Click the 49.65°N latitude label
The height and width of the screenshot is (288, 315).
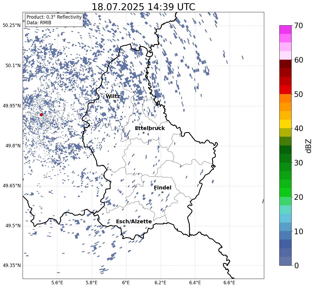coord(12,186)
